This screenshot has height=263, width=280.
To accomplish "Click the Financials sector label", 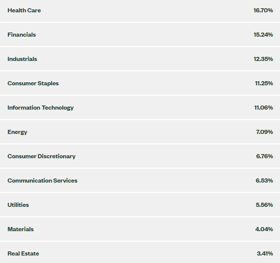I will coord(22,35).
